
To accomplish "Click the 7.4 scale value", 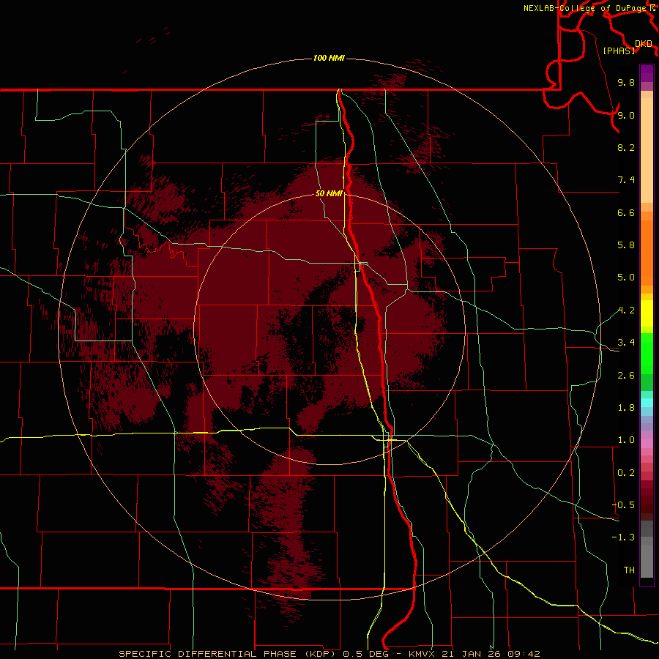I will 626,180.
